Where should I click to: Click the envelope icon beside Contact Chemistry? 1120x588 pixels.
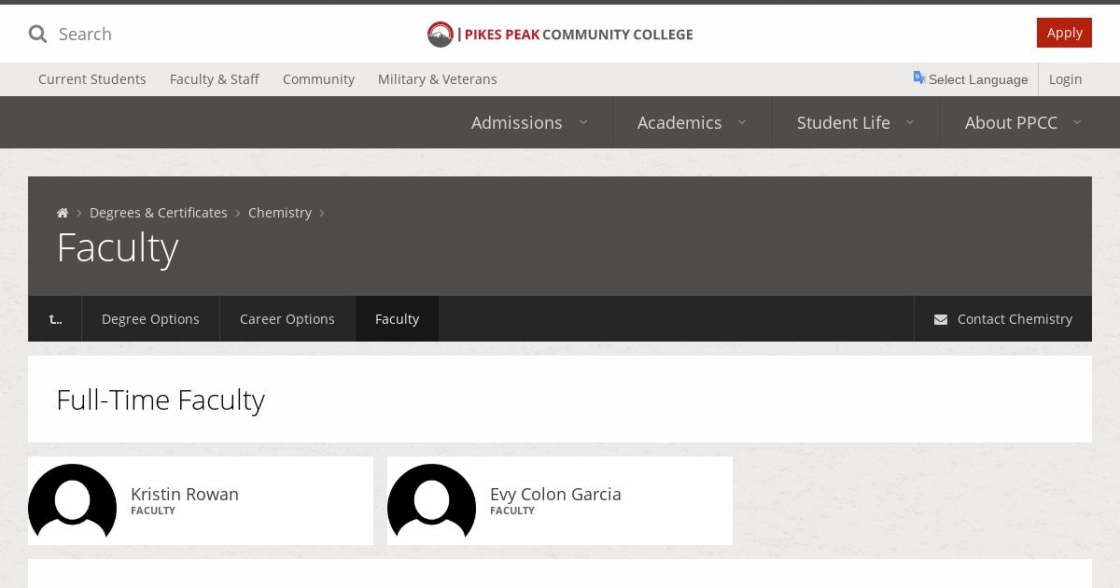click(x=941, y=319)
